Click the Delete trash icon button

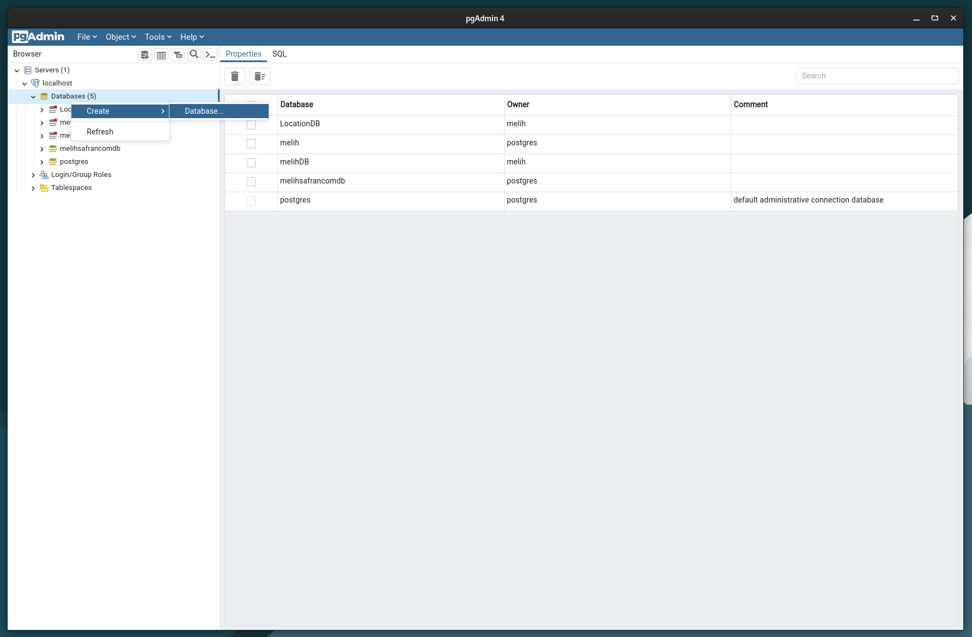[235, 76]
